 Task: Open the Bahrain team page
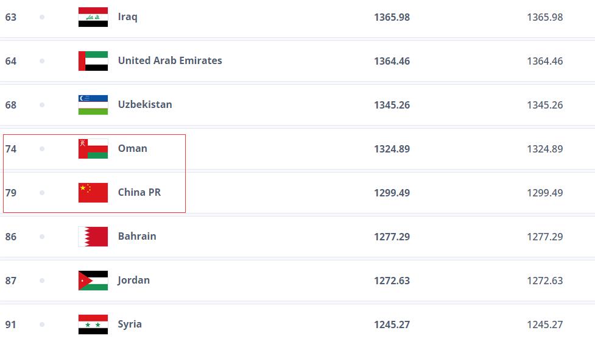pyautogui.click(x=137, y=236)
